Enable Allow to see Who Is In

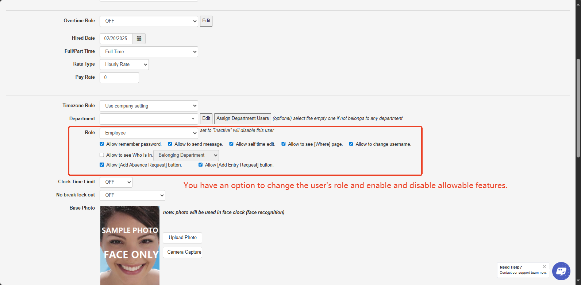pos(102,155)
